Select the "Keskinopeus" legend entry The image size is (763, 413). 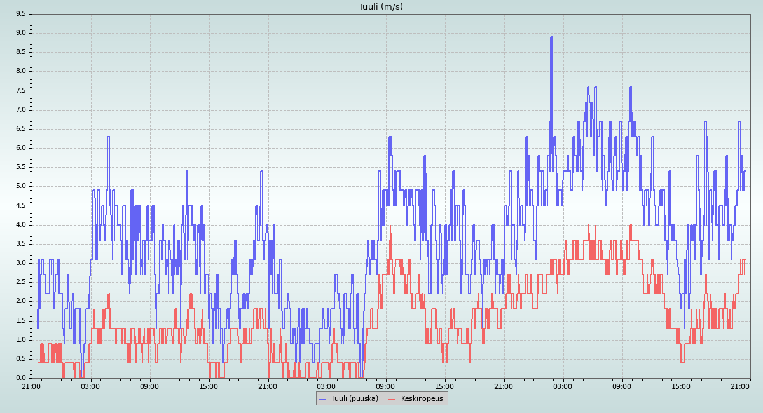(422, 398)
